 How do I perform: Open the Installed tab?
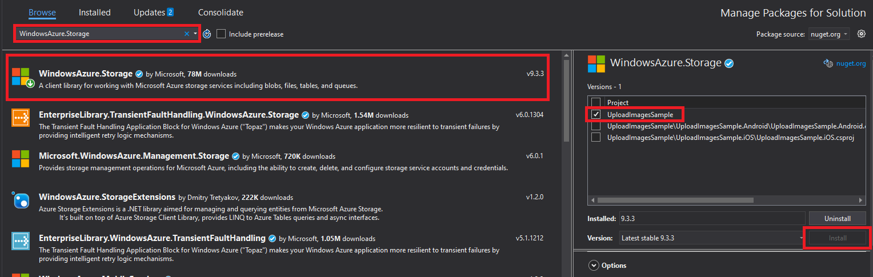tap(95, 13)
